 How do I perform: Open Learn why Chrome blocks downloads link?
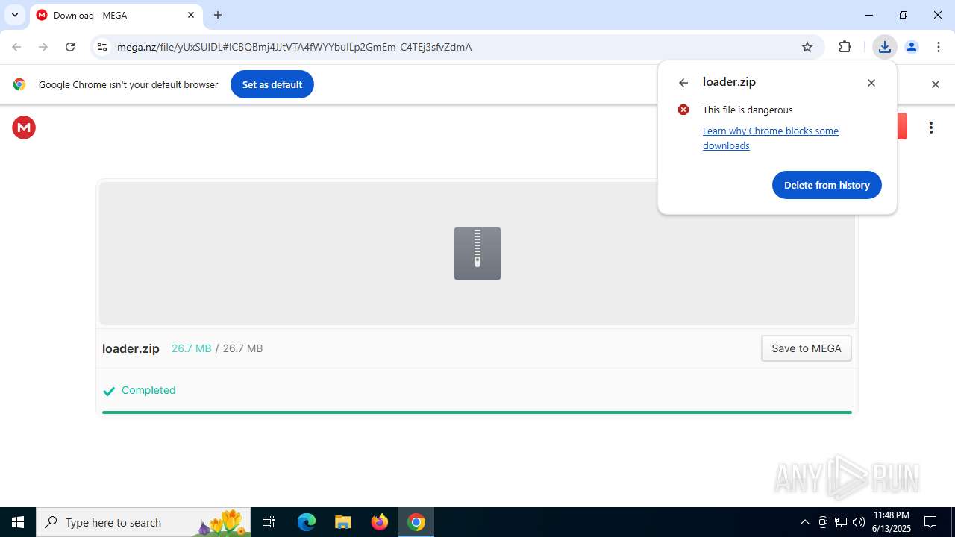771,138
